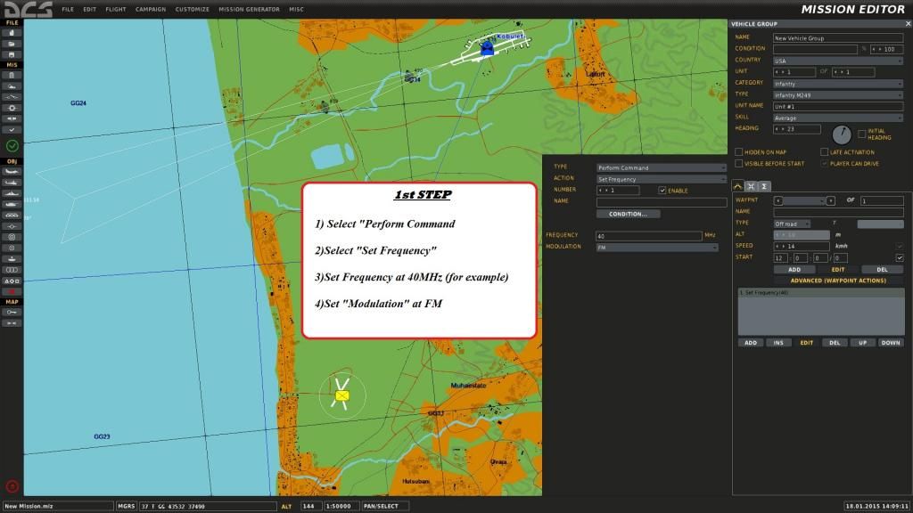Click the blue Kobuleti airfield icon

487,50
